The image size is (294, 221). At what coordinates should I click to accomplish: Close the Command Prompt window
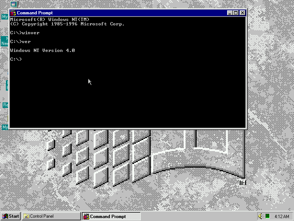point(242,13)
